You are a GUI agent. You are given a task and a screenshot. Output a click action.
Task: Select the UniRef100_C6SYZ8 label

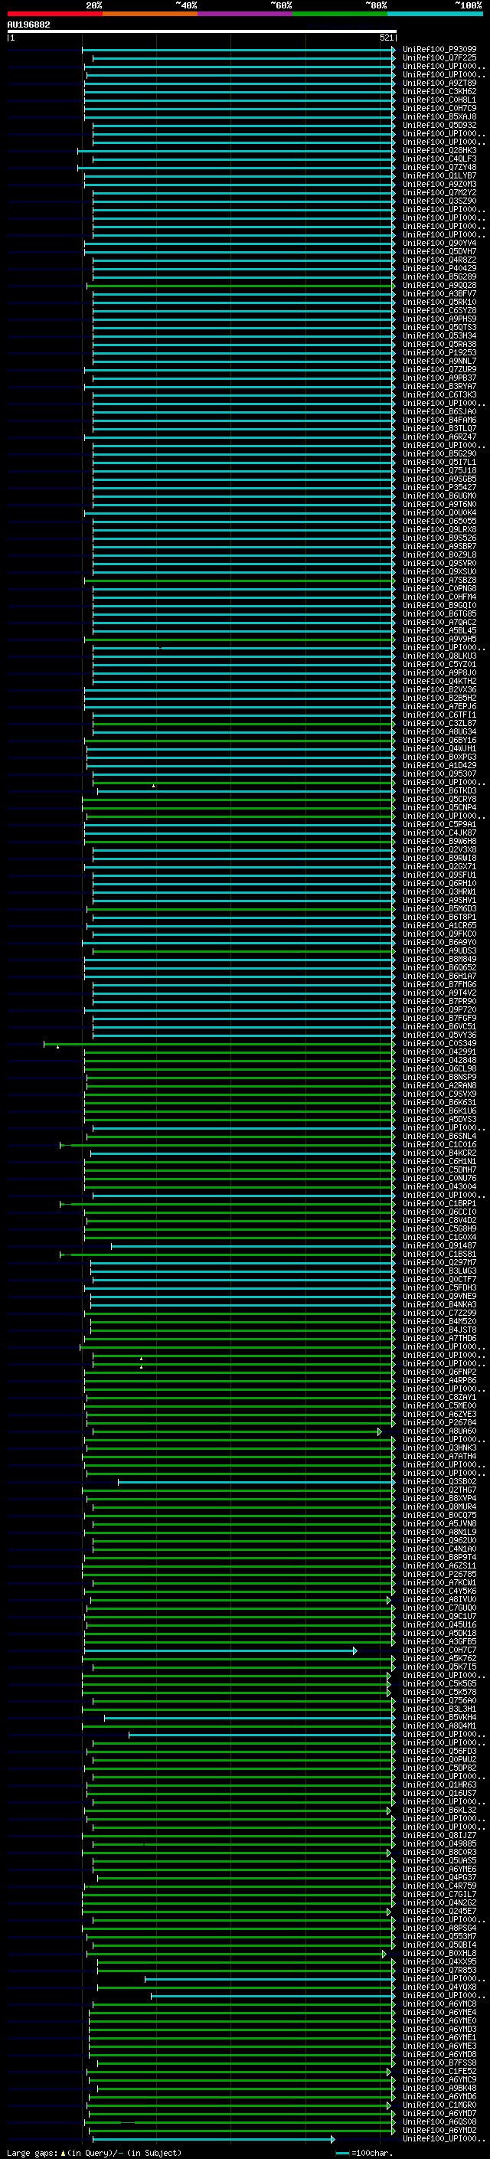439,311
